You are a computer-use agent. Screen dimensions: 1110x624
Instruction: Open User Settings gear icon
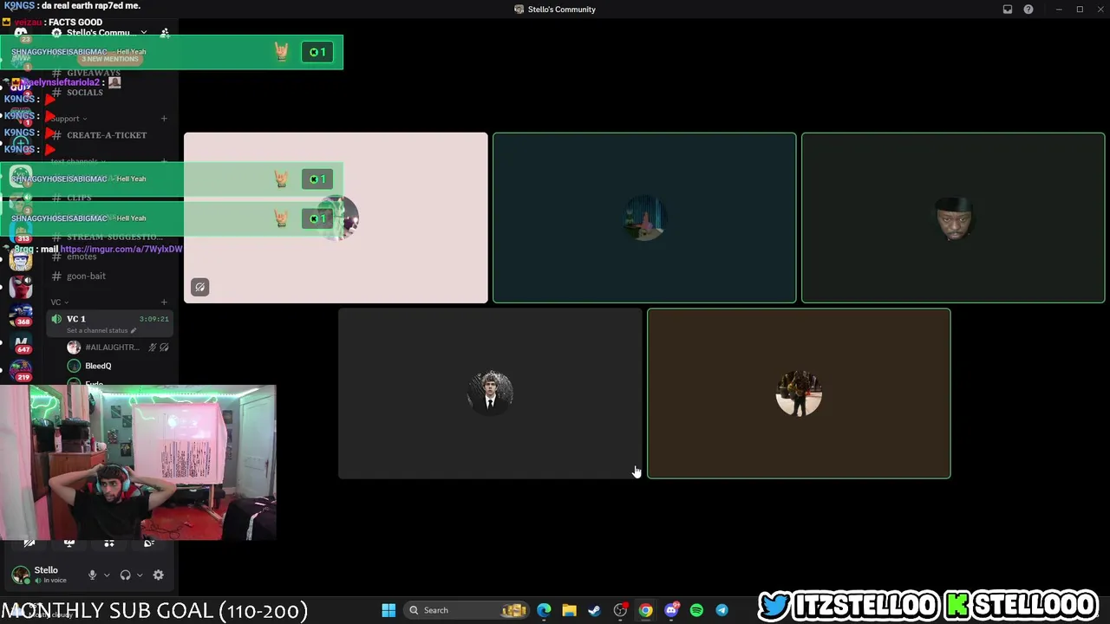pyautogui.click(x=158, y=575)
